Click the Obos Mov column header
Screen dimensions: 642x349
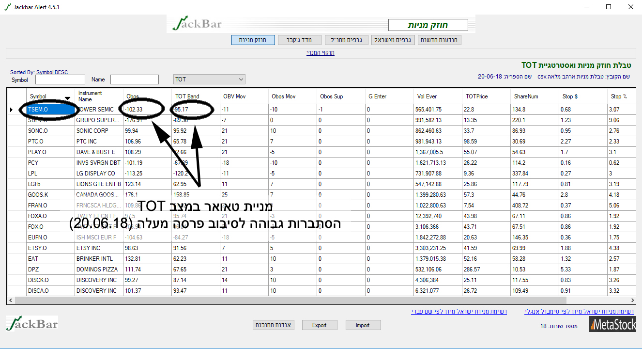pos(292,96)
